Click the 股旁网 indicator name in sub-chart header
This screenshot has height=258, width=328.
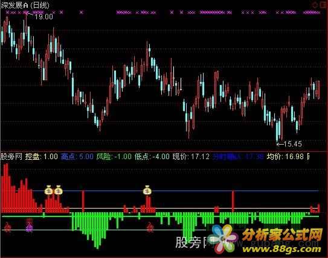(11, 156)
